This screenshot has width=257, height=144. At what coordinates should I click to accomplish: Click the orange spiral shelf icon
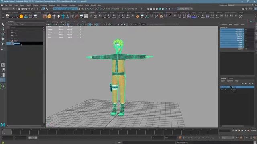(49, 16)
